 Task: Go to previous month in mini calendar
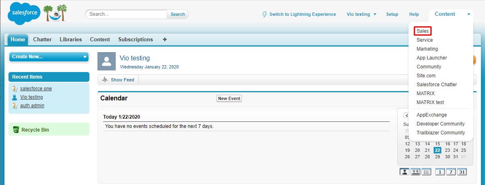click(406, 116)
